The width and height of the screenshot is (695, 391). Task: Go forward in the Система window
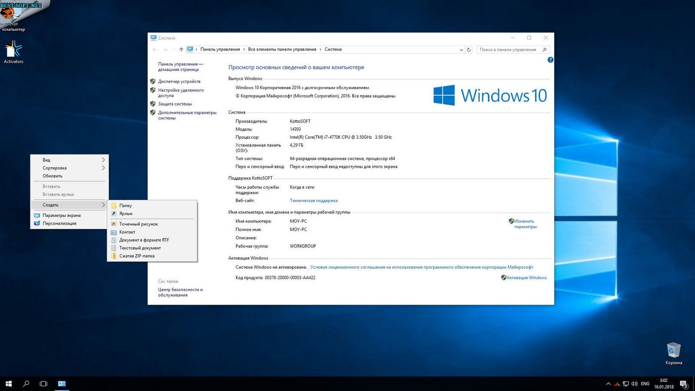coord(165,50)
